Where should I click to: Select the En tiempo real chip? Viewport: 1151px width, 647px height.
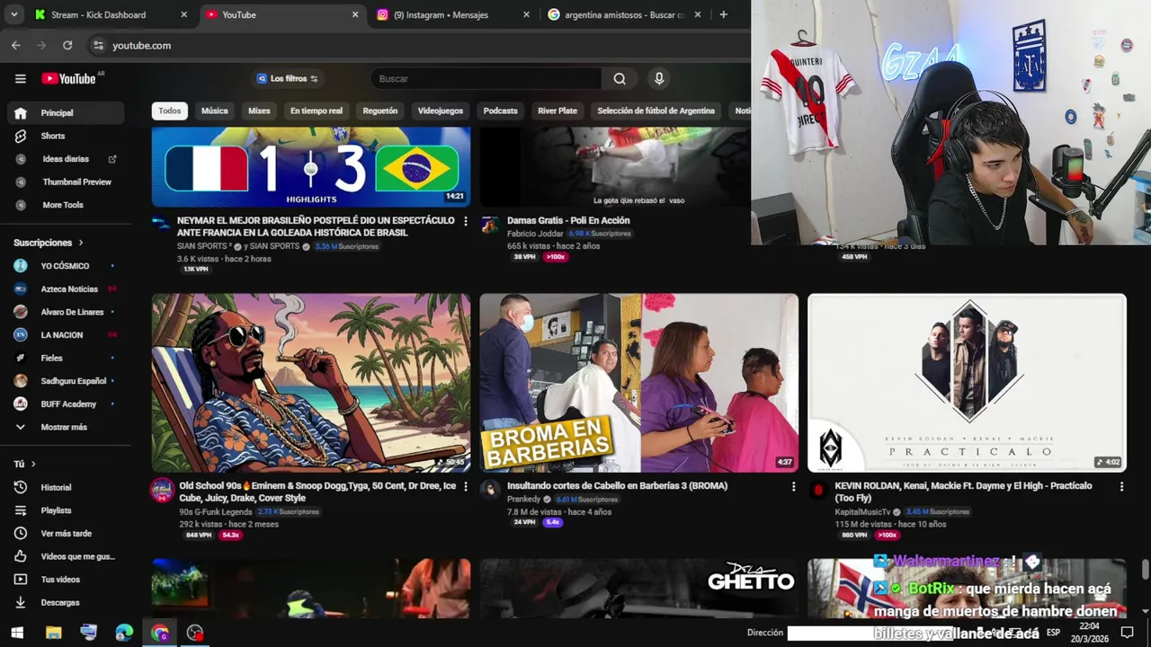(317, 111)
